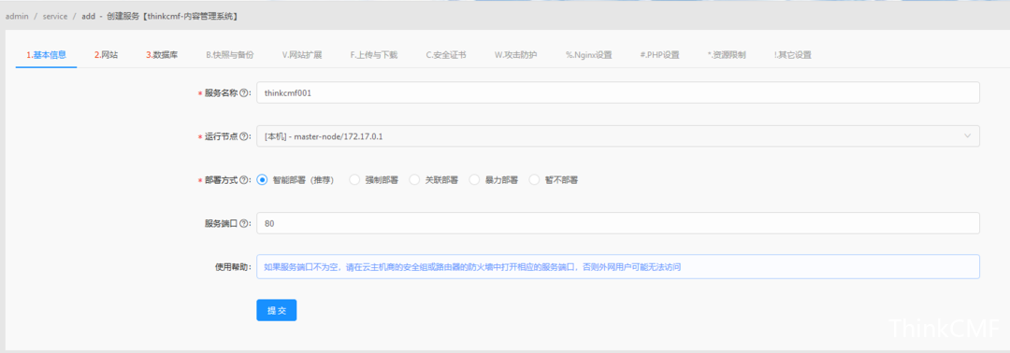Switch to the 3.数据库 tab

pos(162,55)
